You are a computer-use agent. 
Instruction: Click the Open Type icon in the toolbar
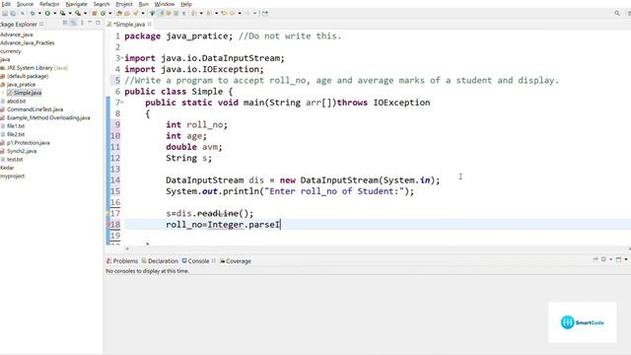coord(119,13)
